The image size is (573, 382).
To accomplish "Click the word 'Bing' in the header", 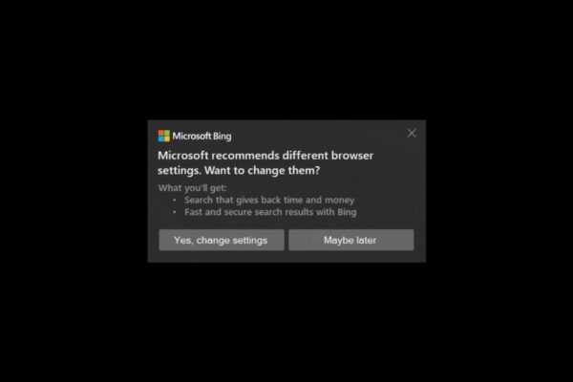I will 223,137.
